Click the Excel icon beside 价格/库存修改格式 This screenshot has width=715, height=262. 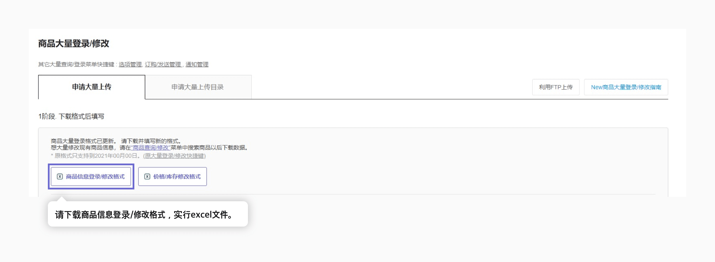click(147, 176)
